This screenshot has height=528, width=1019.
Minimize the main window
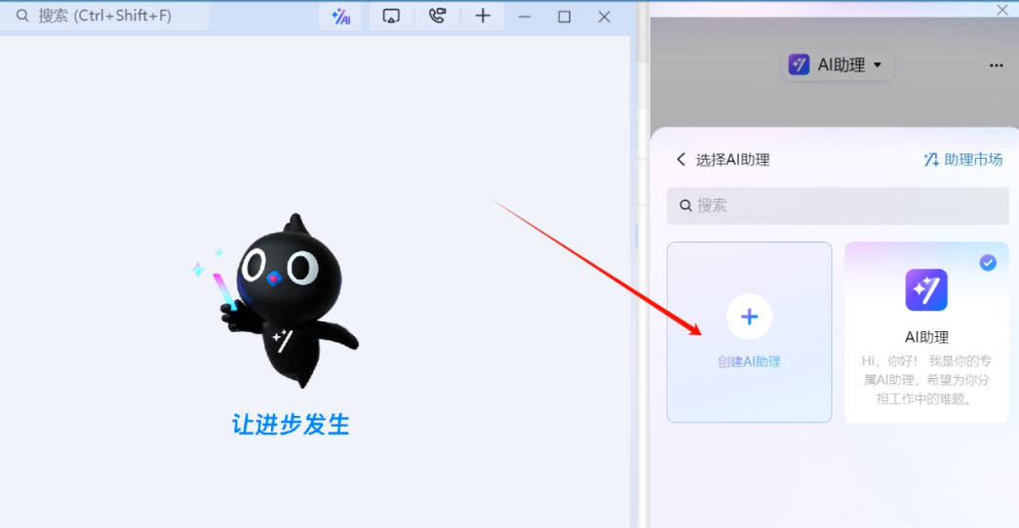[525, 17]
